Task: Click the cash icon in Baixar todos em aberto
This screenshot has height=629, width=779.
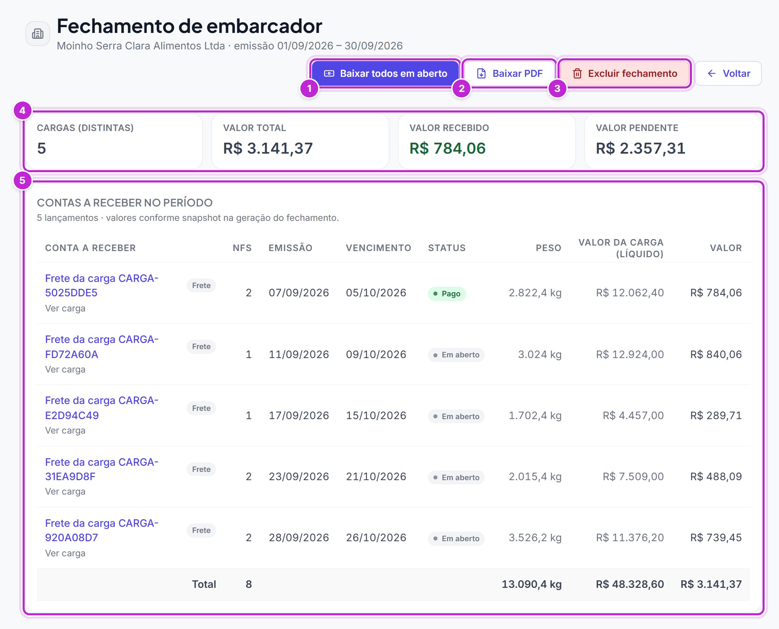Action: pyautogui.click(x=329, y=73)
